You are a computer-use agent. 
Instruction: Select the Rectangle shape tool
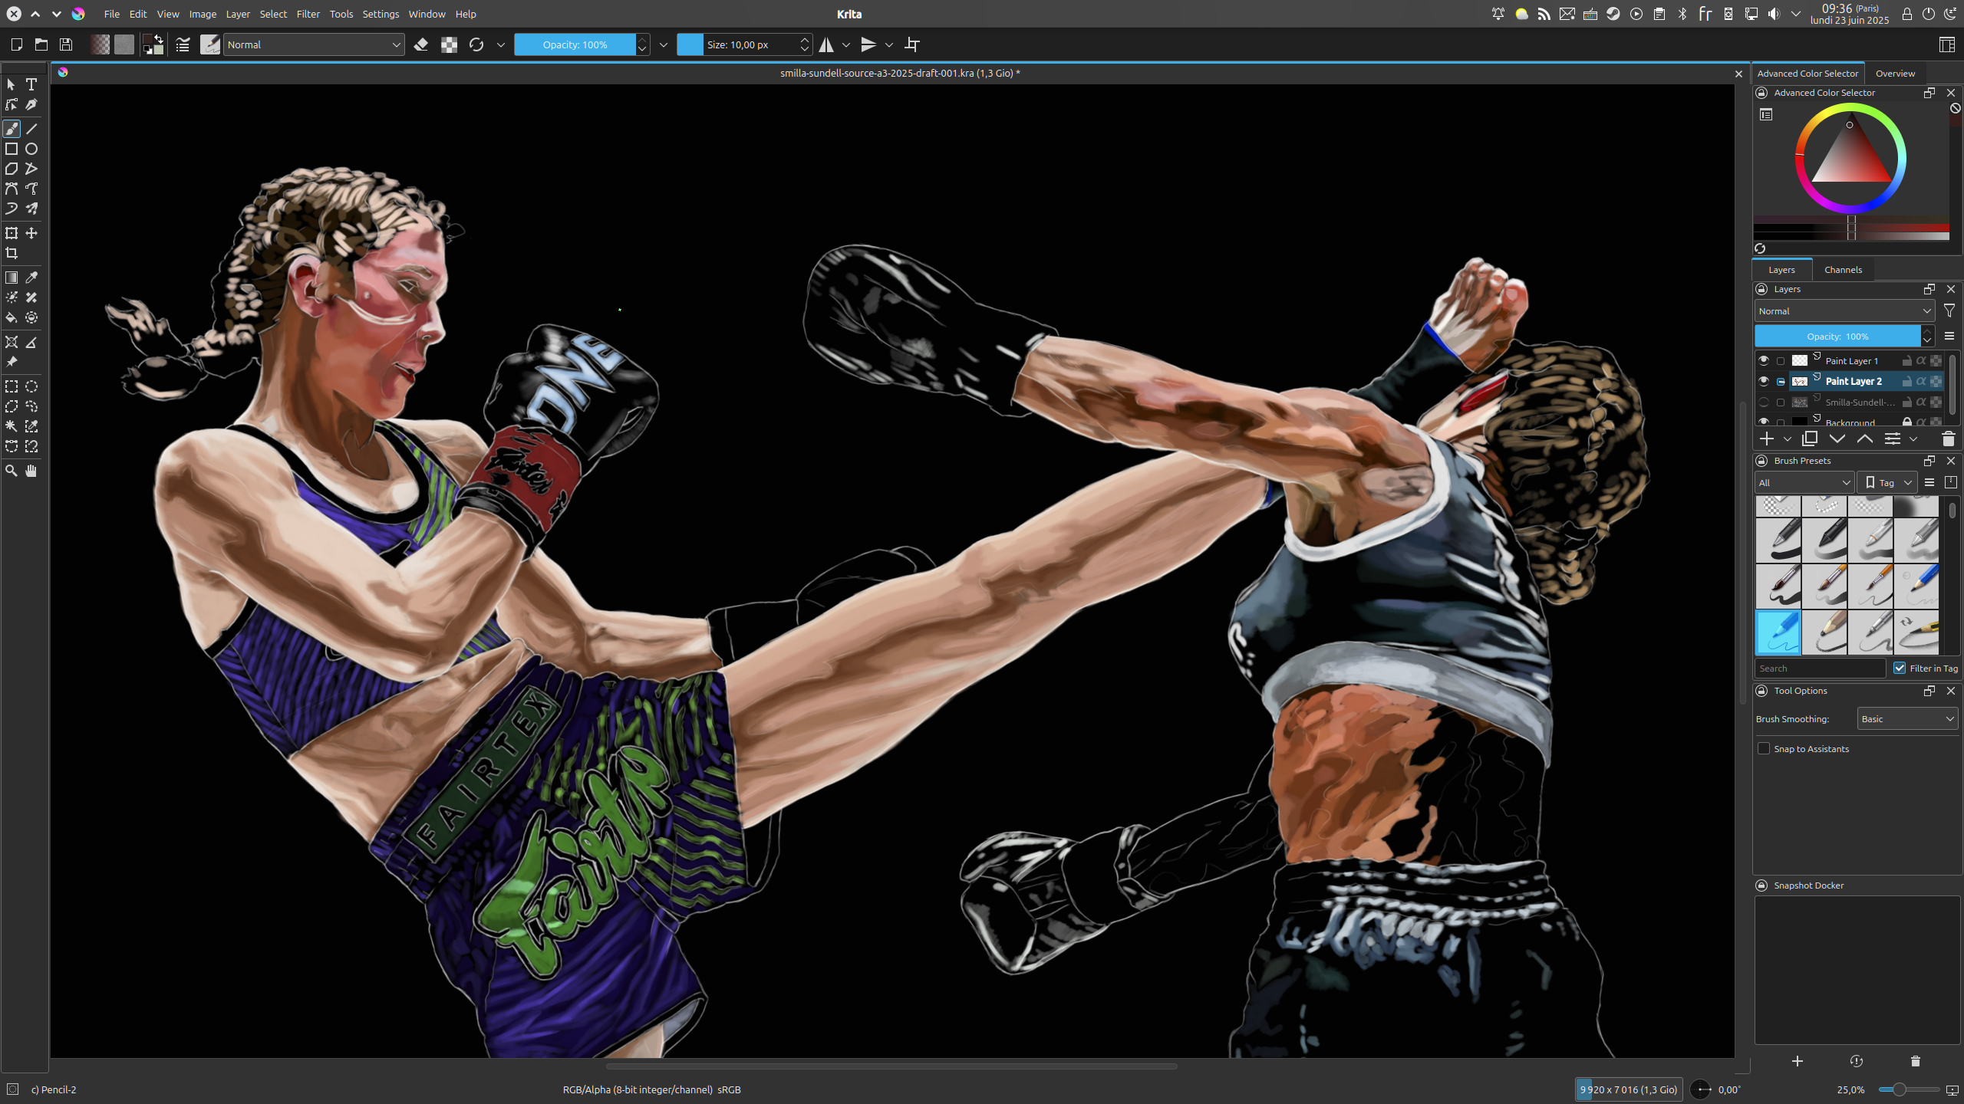12,149
